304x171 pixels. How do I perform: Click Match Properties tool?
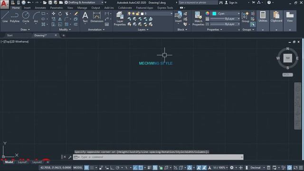coord(198,19)
